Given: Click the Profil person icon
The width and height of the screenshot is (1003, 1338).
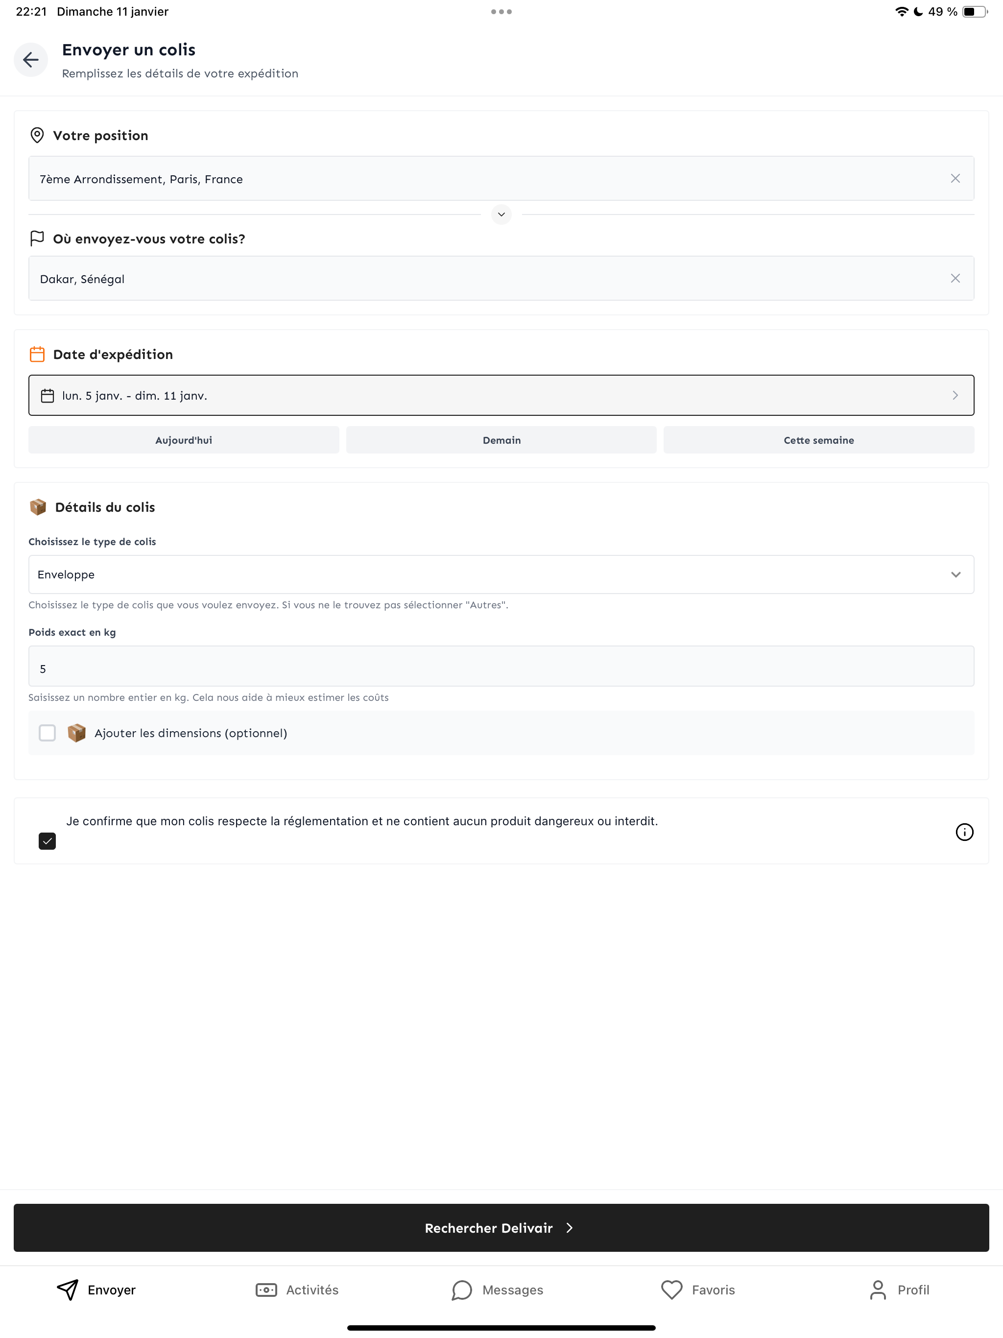Looking at the screenshot, I should click(877, 1290).
